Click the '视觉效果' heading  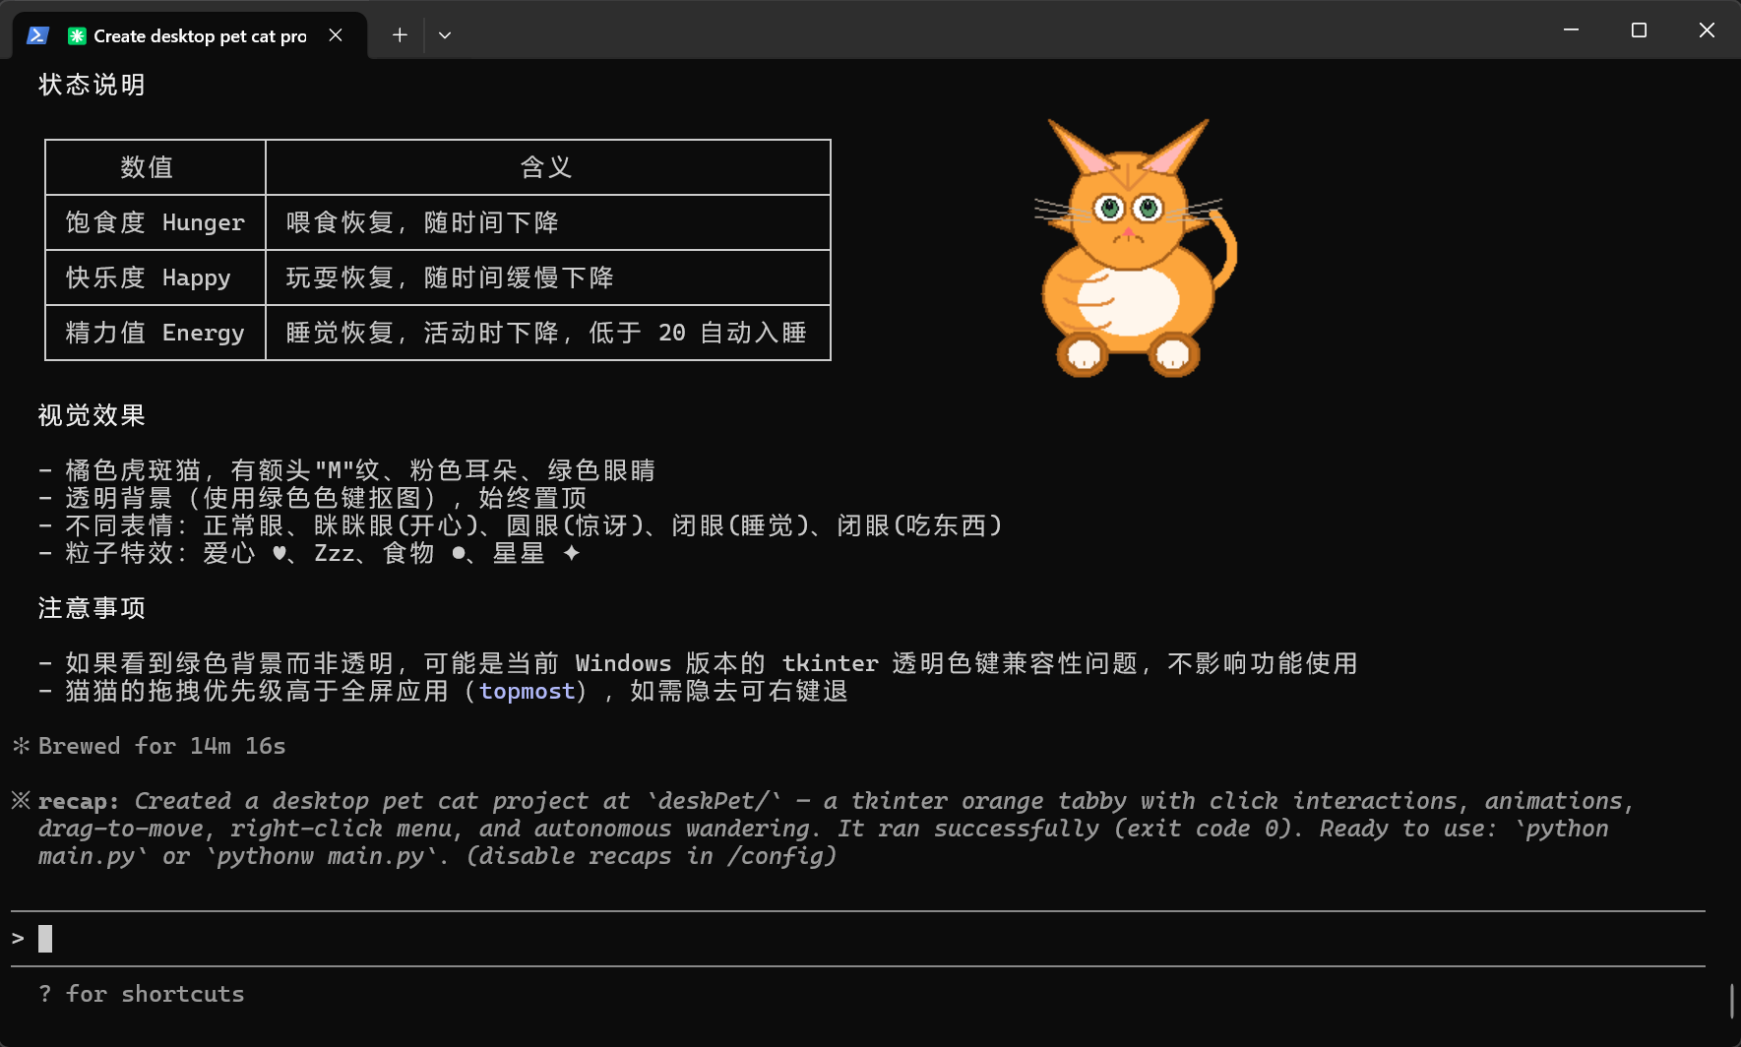[x=92, y=415]
